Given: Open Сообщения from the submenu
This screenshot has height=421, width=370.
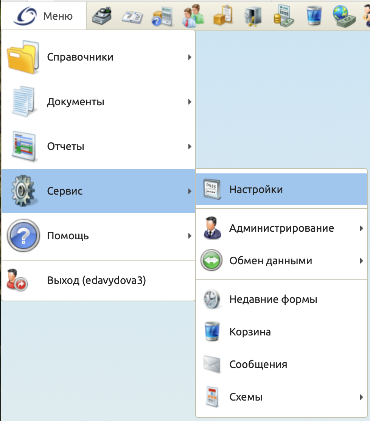Looking at the screenshot, I should (258, 365).
